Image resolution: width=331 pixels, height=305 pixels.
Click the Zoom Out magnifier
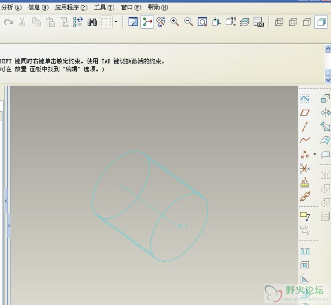[189, 22]
